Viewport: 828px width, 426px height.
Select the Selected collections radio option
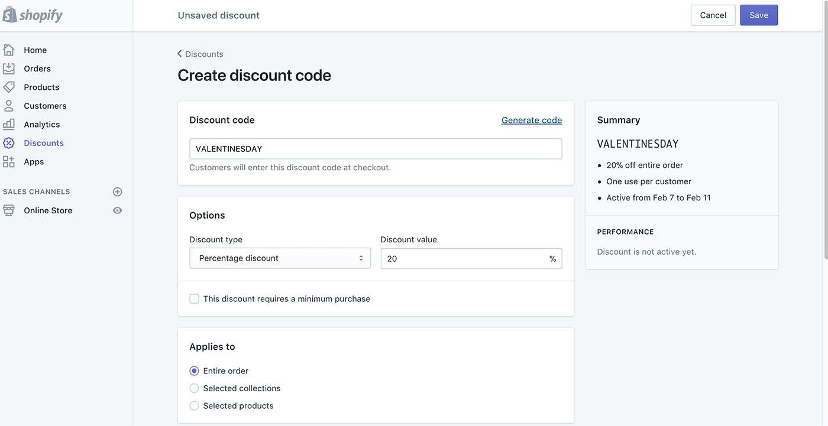pyautogui.click(x=194, y=388)
